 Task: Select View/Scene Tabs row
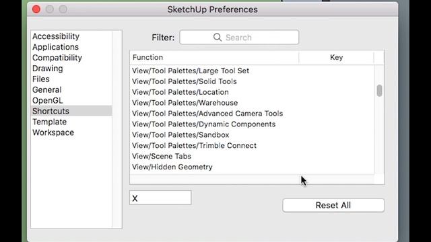tap(252, 156)
